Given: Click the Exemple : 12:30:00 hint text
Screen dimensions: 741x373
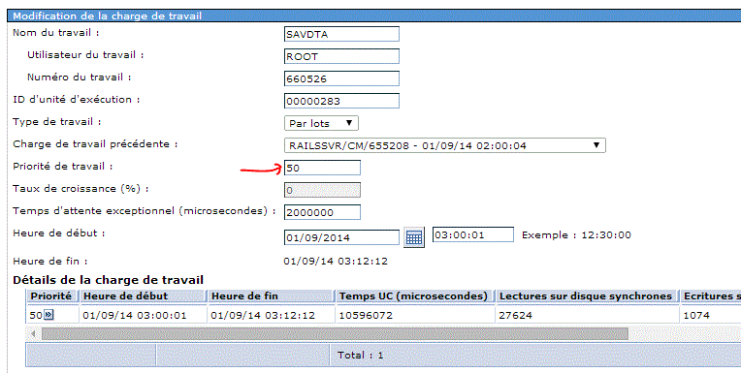Looking at the screenshot, I should point(576,234).
